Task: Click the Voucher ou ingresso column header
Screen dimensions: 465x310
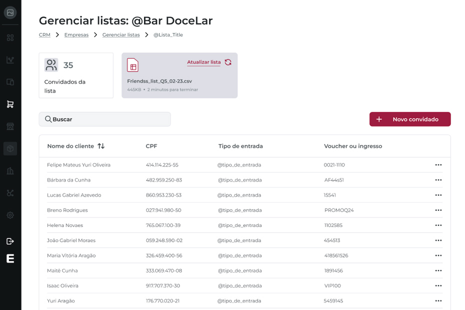Action: [x=353, y=146]
